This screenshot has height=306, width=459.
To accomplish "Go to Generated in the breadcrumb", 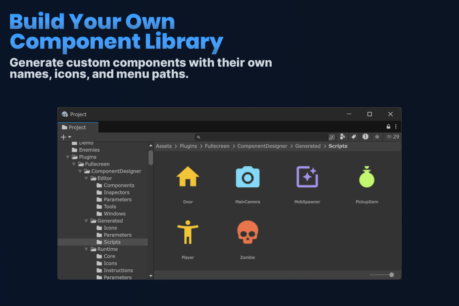I will click(308, 146).
